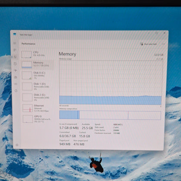Click the 949 MB paged pool value
The image size is (181, 181).
(65, 144)
